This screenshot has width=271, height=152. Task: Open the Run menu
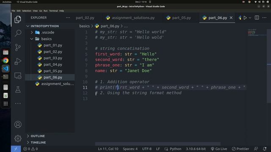point(45,11)
